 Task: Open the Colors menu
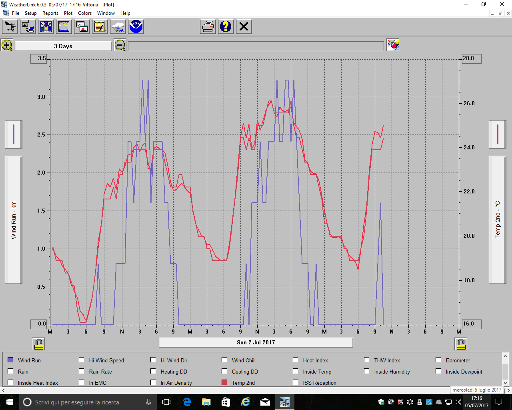pos(85,13)
